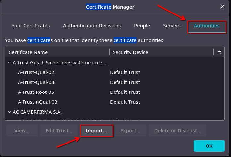The image size is (231, 157).
Task: Open the column picker icon
Action: [x=219, y=52]
